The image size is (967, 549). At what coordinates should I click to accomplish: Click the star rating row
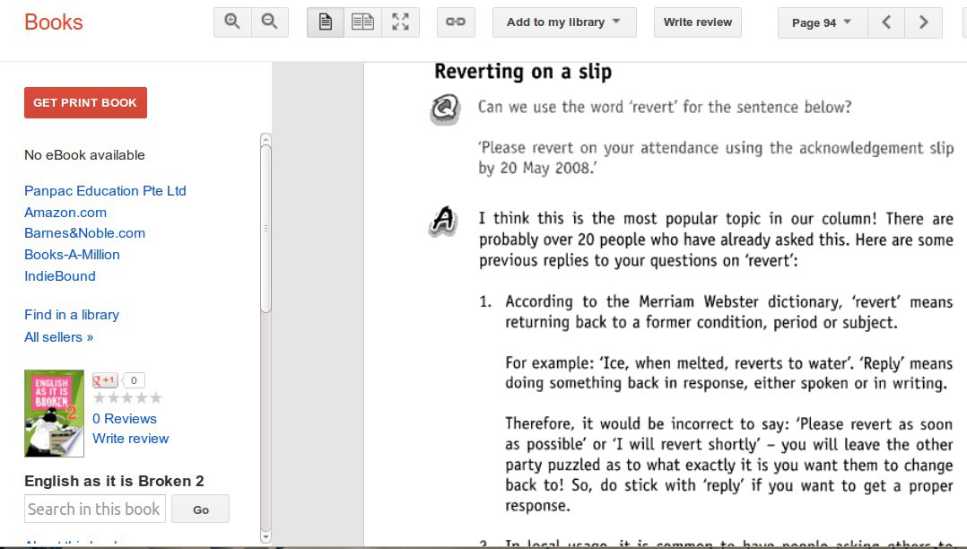tap(127, 398)
